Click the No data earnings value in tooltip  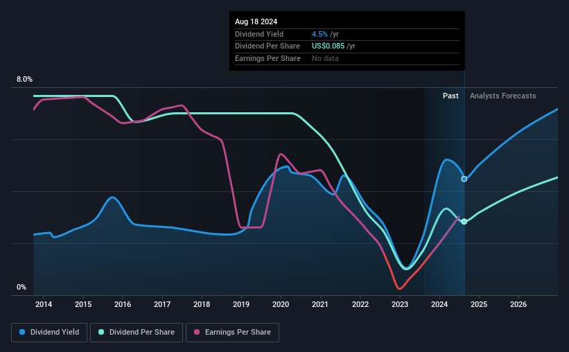[x=325, y=58]
